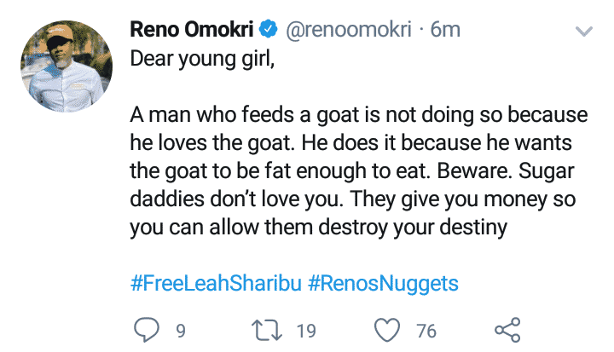Viewport: 614px width, 352px height.
Task: Click the 6m timestamp
Action: pos(445,30)
